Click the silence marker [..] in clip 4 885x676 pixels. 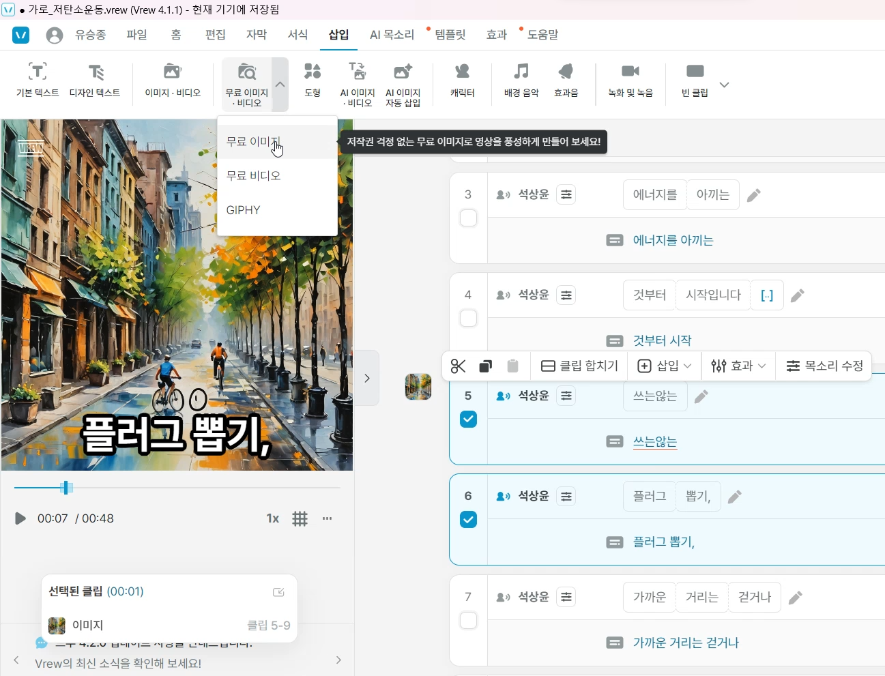pos(767,295)
